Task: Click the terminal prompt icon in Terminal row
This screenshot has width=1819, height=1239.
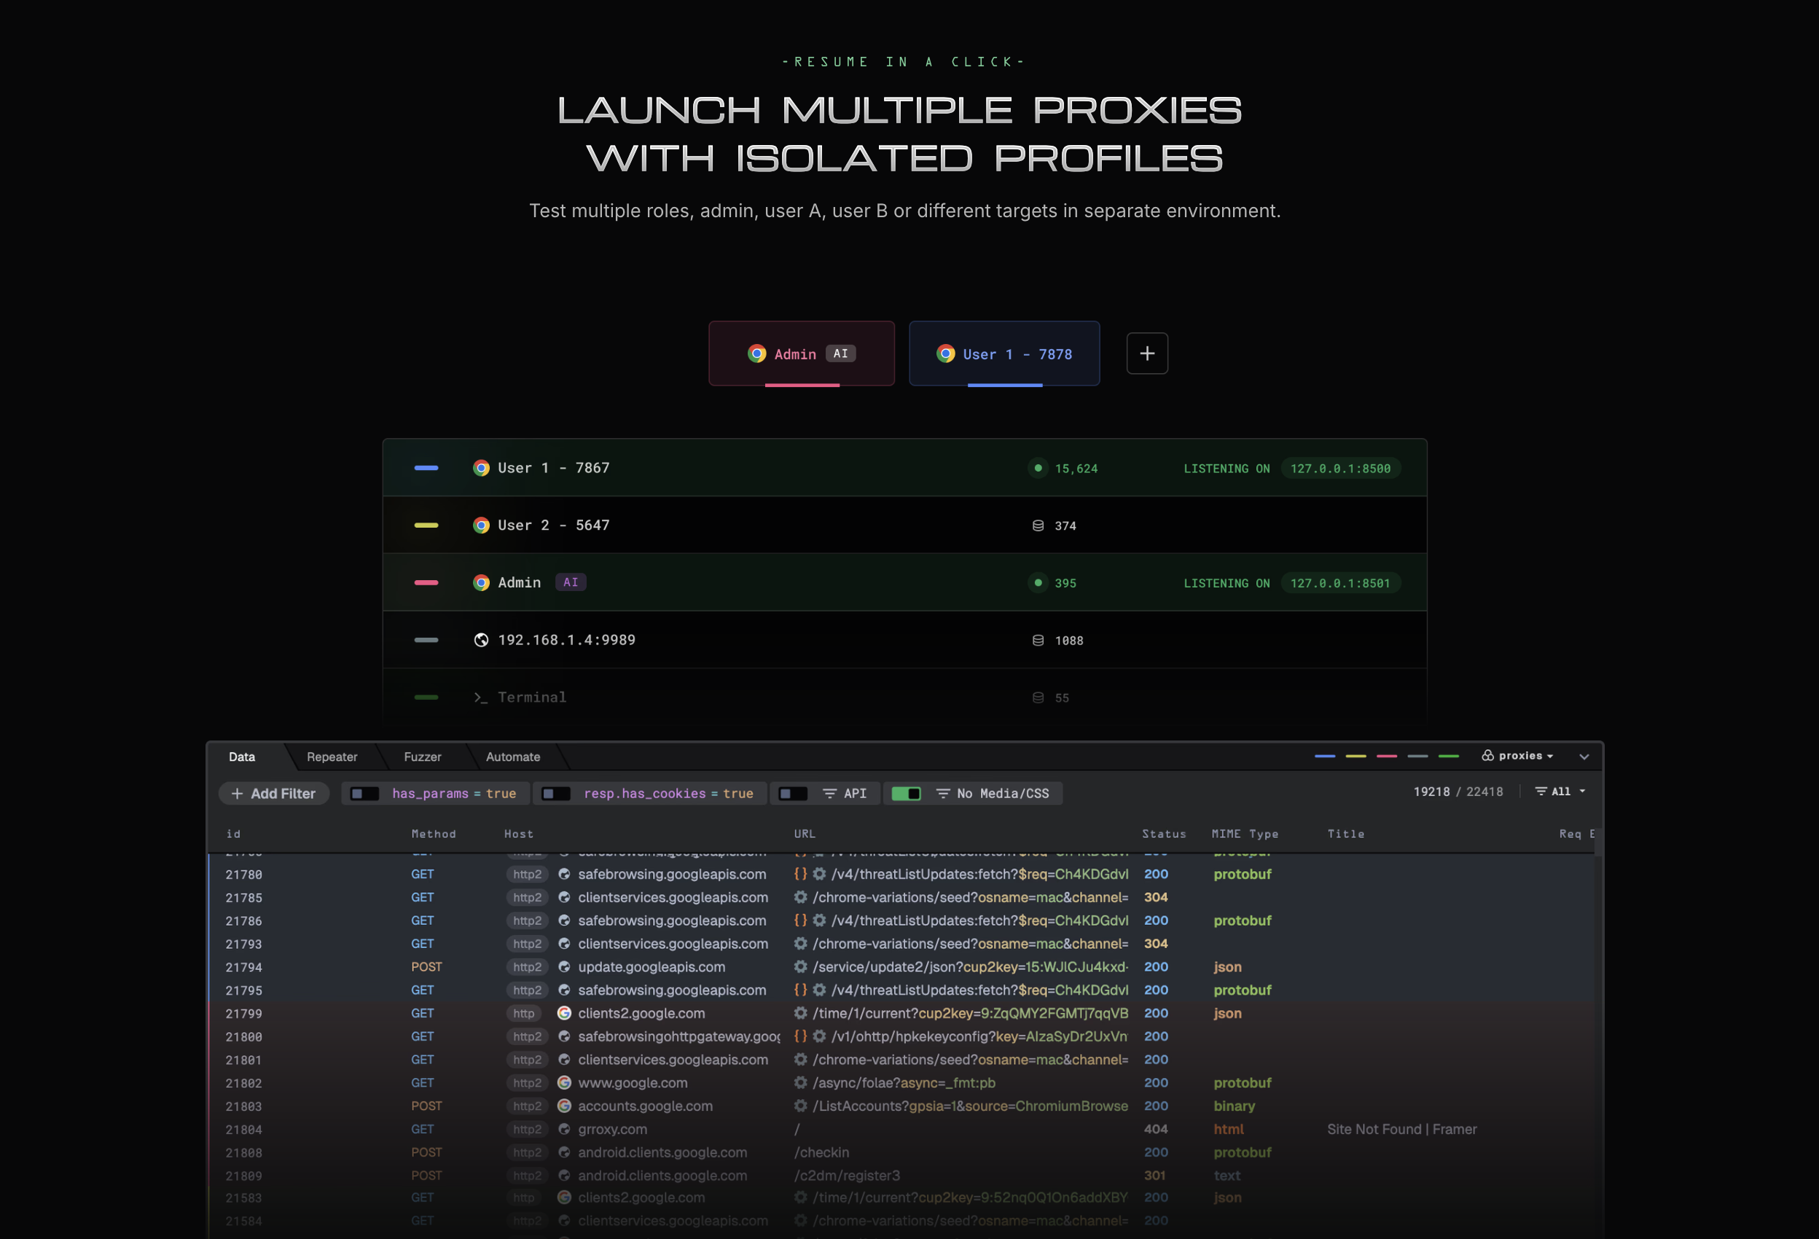Action: coord(480,697)
